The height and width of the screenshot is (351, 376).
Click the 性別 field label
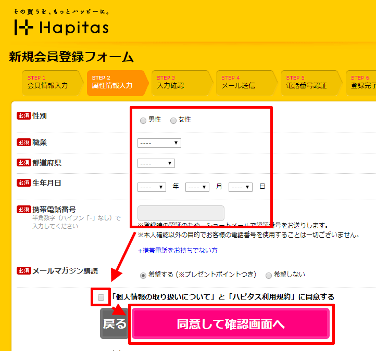40,116
